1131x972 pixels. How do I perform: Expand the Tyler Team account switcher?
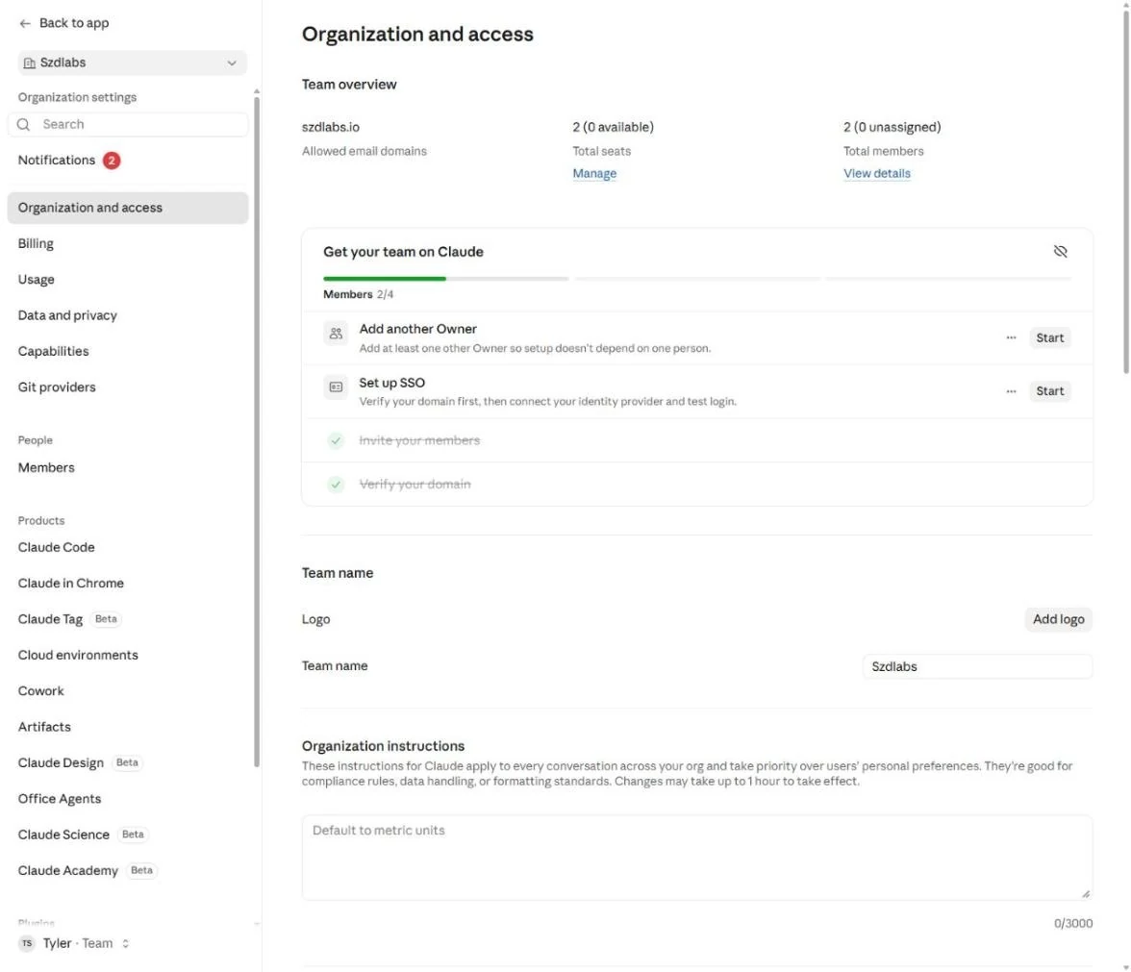click(73, 943)
